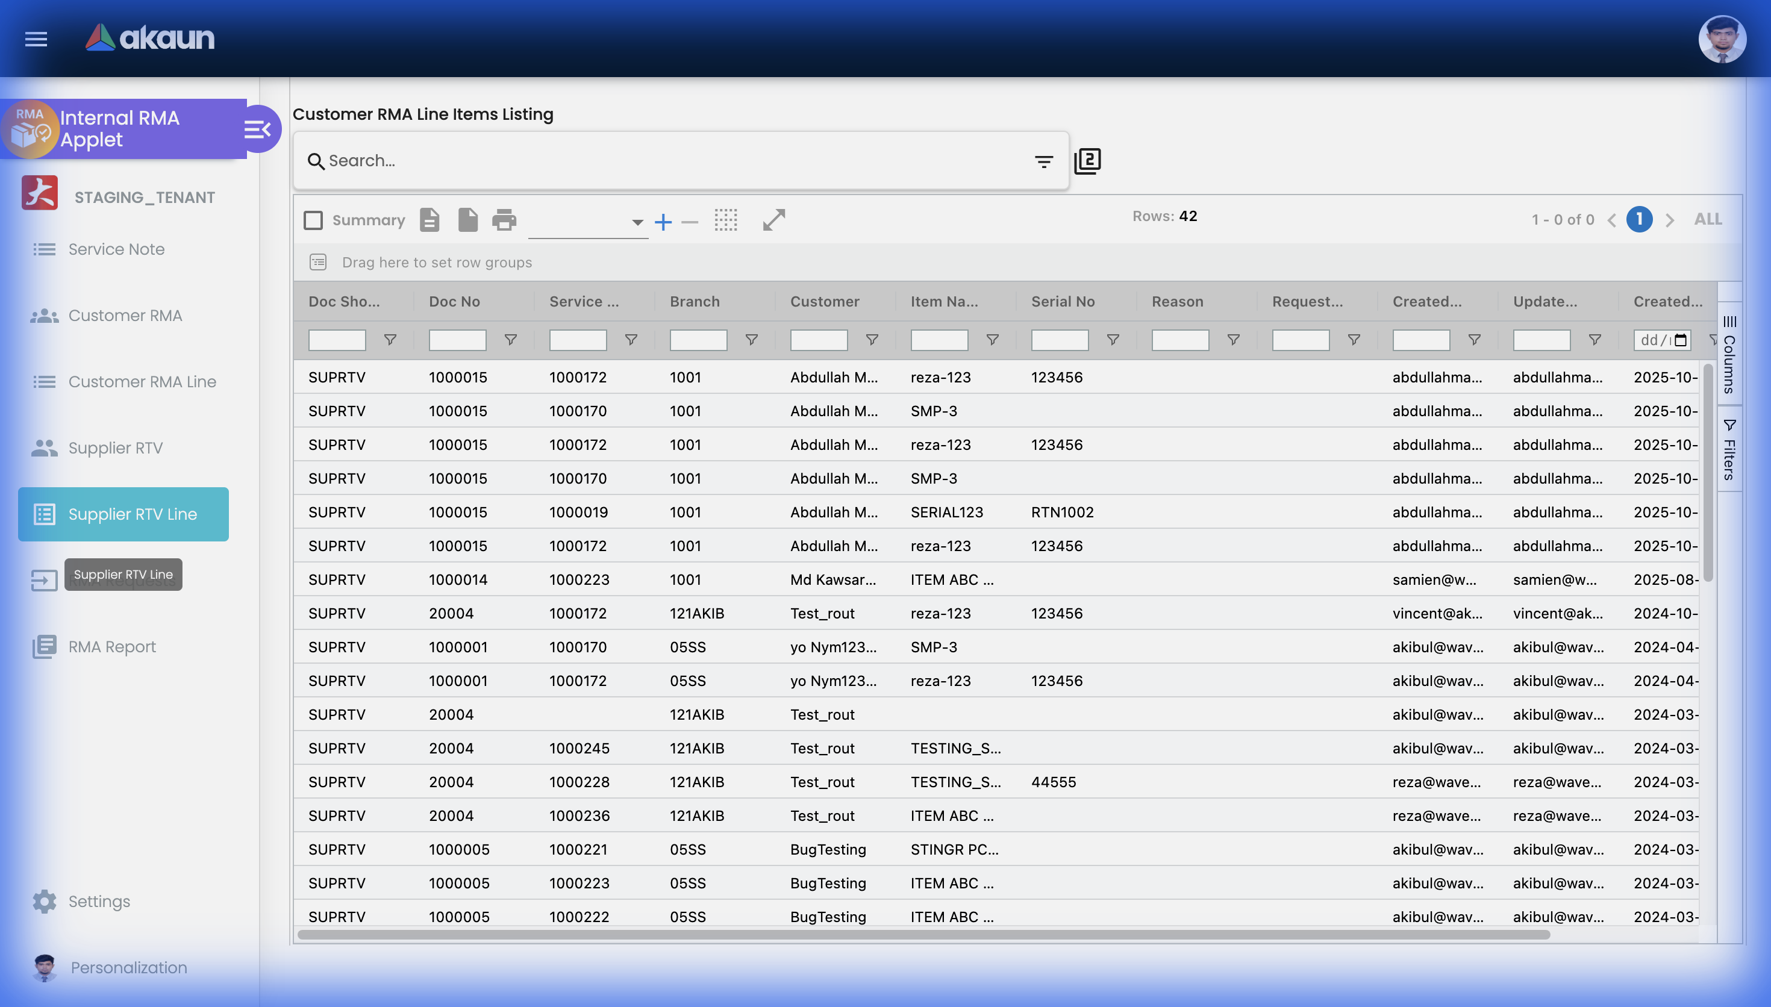Open the hamburger menu in the top bar

coord(36,39)
